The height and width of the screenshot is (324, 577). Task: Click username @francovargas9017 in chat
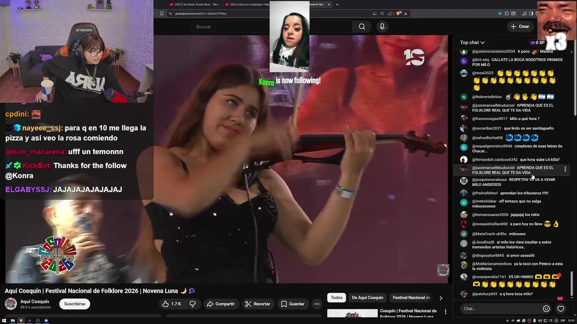489,119
